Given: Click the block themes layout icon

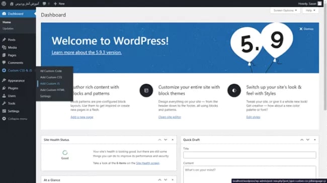Looking at the screenshot, I should [146, 90].
